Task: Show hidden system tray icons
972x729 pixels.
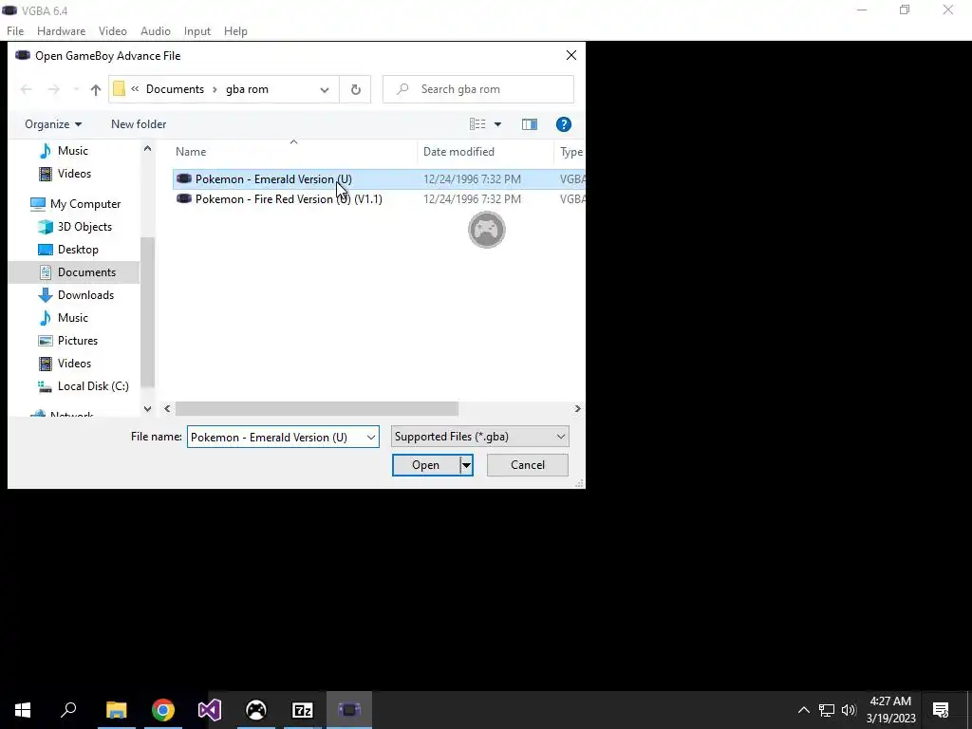Action: point(803,710)
